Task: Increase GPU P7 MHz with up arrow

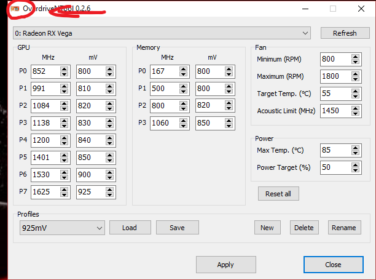Action: click(64, 190)
